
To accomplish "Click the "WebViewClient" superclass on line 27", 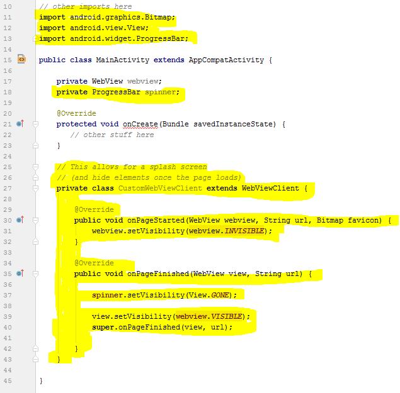I will pyautogui.click(x=270, y=188).
